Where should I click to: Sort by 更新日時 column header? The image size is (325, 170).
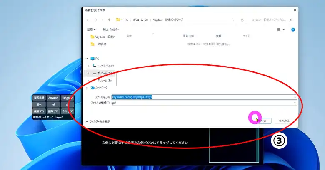click(x=188, y=36)
